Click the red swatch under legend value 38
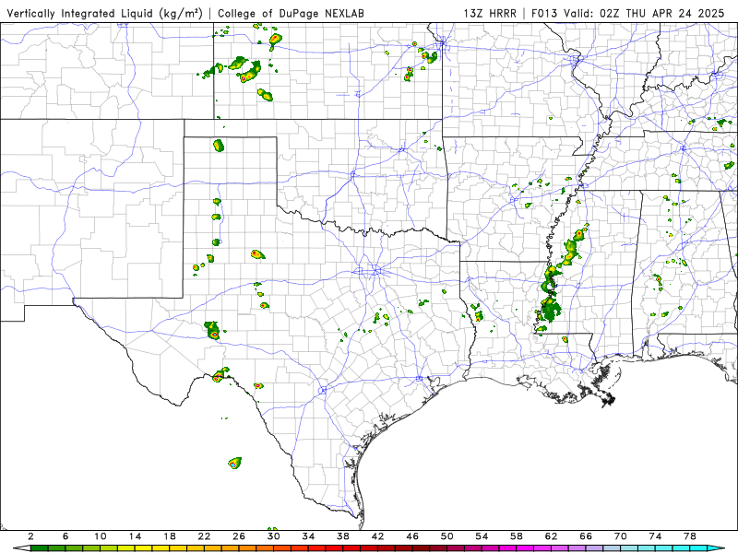Image resolution: width=738 pixels, height=553 pixels. [x=351, y=548]
